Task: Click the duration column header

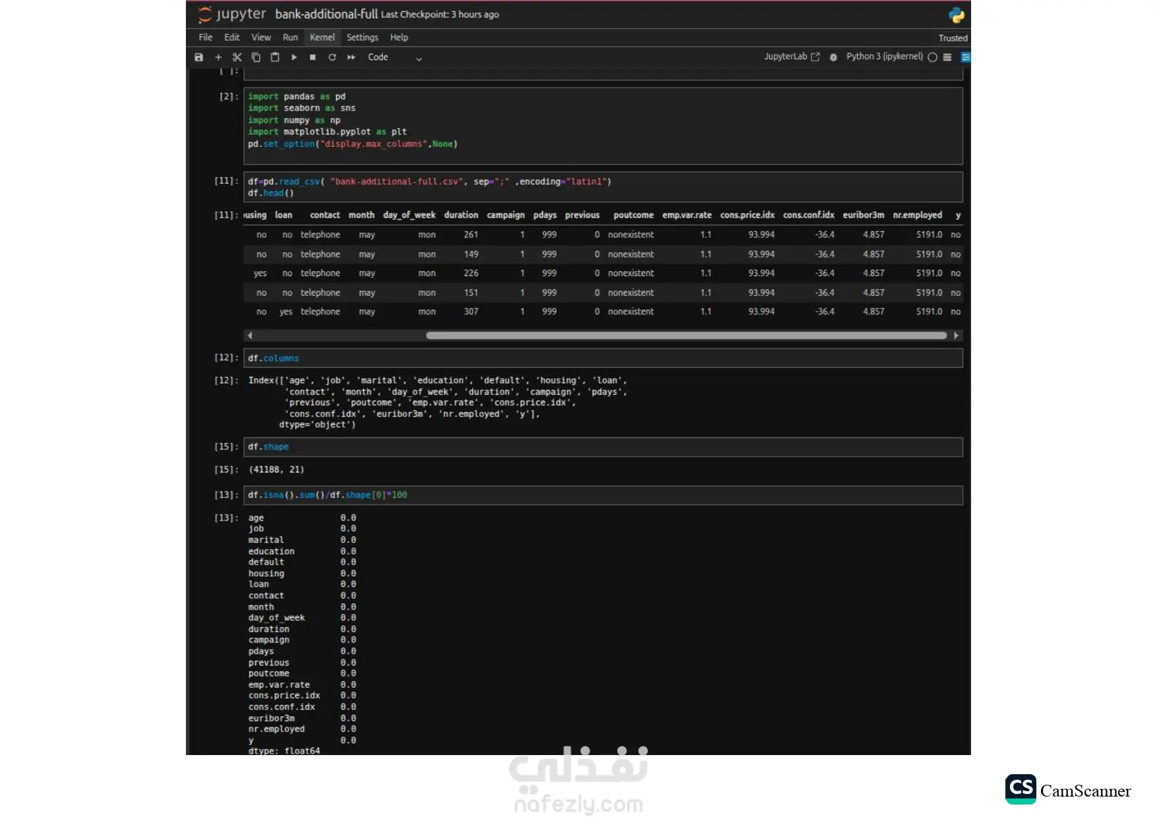Action: pyautogui.click(x=461, y=215)
